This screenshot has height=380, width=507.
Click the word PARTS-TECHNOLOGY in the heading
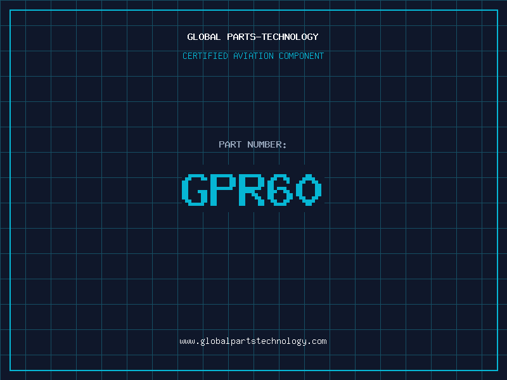point(273,37)
